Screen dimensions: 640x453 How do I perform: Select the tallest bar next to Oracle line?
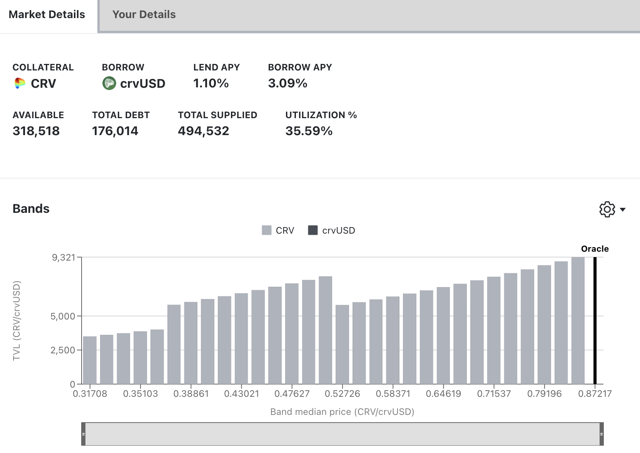coord(578,320)
